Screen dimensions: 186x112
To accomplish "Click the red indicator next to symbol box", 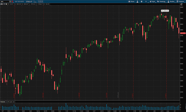I will point(12,1).
